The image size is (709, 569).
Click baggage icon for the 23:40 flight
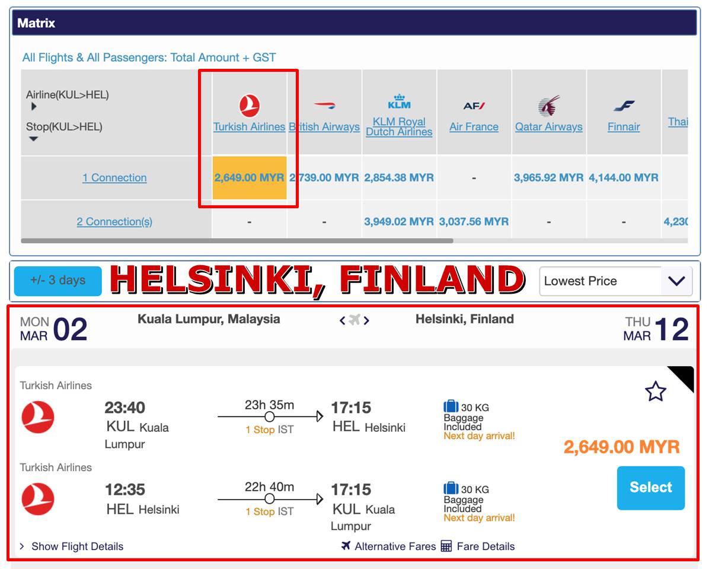pos(451,406)
